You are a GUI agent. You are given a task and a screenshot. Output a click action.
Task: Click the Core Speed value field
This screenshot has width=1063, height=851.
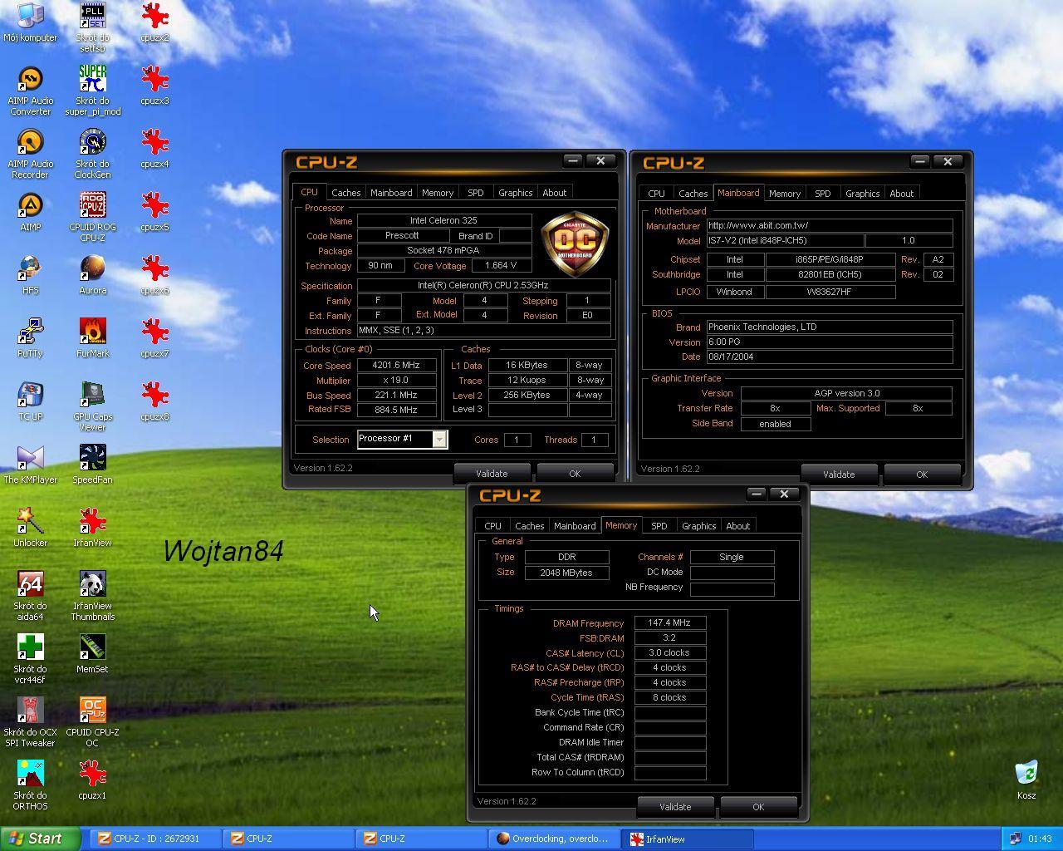[396, 365]
